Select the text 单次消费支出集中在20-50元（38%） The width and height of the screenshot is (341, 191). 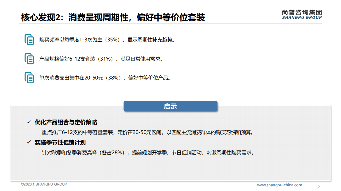[81, 78]
